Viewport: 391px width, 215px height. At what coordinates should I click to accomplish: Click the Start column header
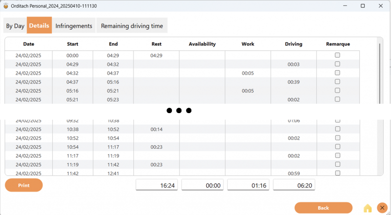click(72, 44)
